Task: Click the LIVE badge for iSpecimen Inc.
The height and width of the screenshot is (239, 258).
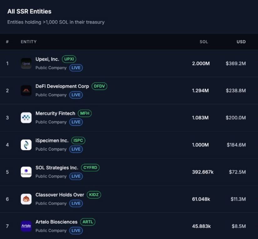Action: tap(76, 149)
